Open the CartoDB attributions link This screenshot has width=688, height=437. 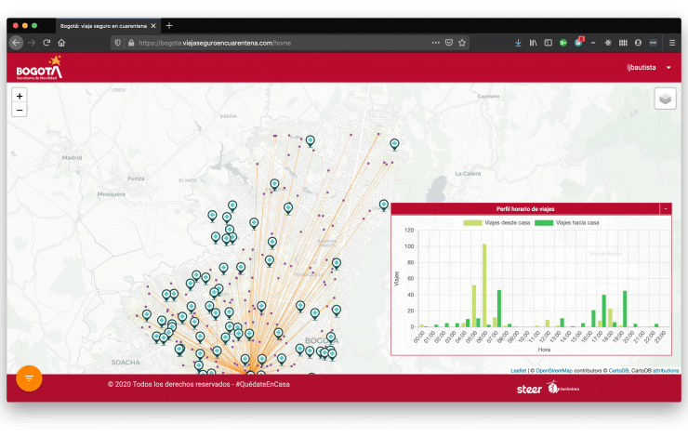coord(666,371)
